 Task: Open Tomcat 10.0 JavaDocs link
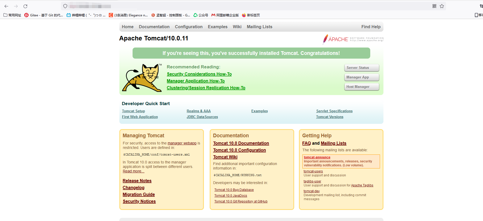pos(231,196)
